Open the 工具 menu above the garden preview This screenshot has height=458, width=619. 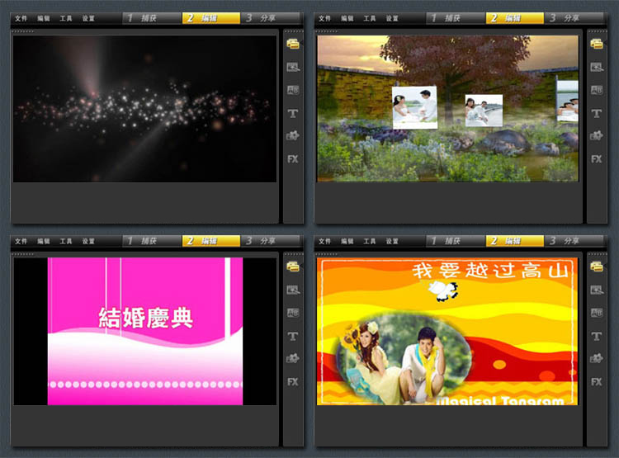point(369,18)
